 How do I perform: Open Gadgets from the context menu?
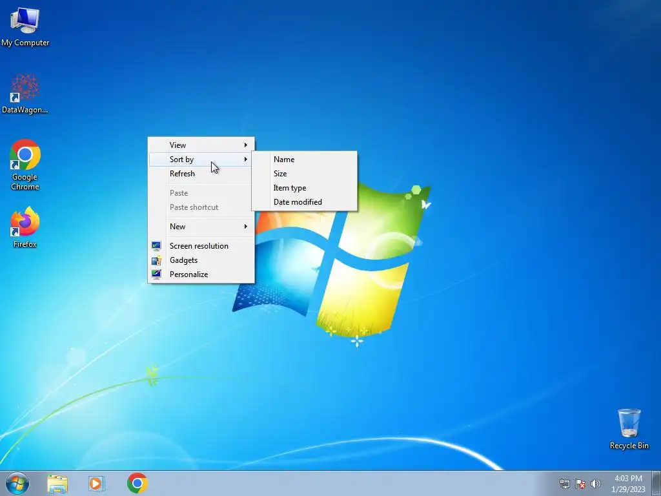(x=201, y=260)
